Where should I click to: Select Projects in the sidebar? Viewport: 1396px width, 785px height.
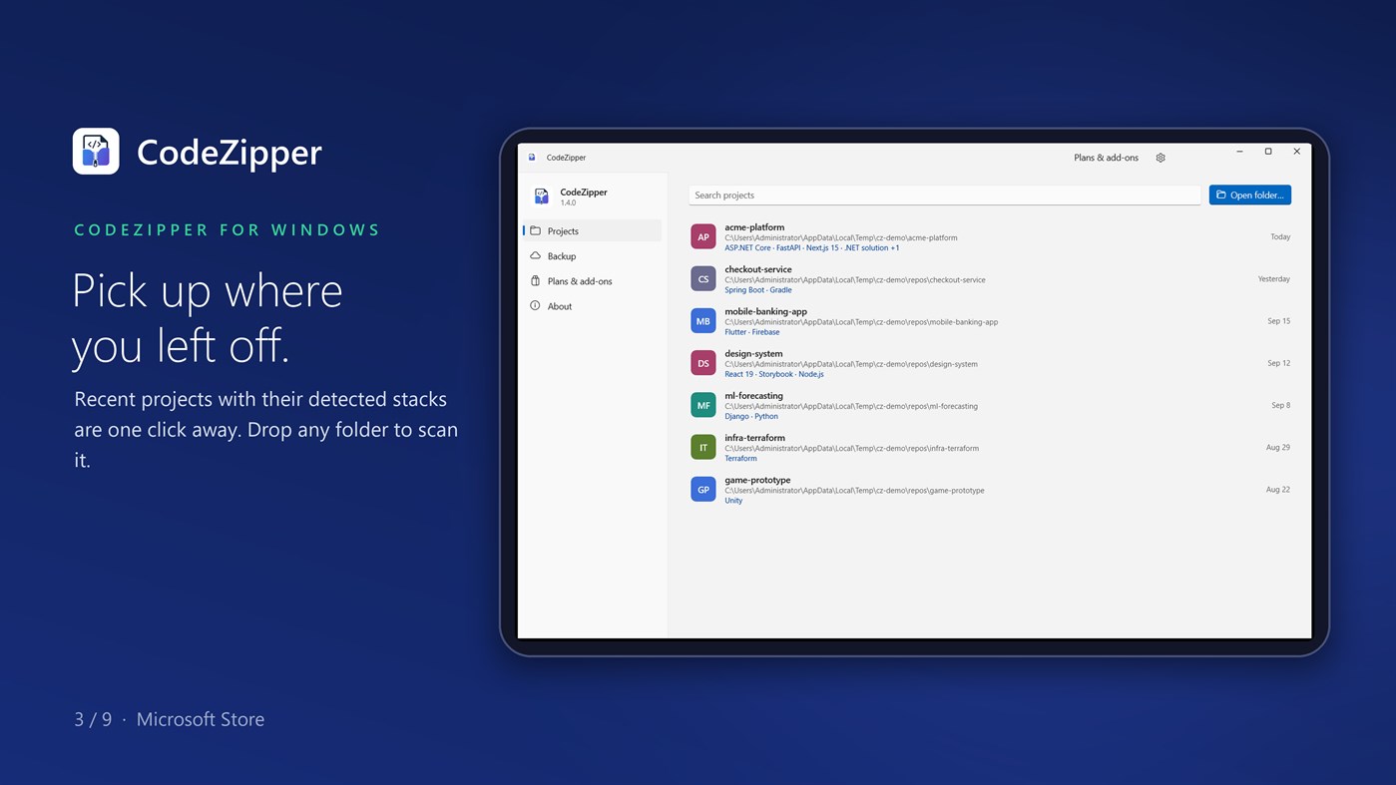click(592, 230)
